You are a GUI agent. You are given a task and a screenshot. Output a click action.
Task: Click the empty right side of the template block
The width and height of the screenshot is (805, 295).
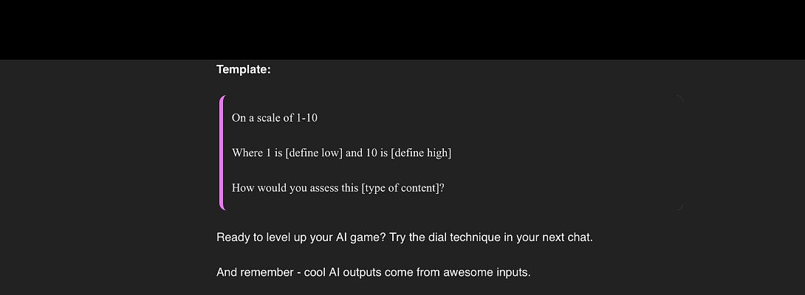point(591,153)
